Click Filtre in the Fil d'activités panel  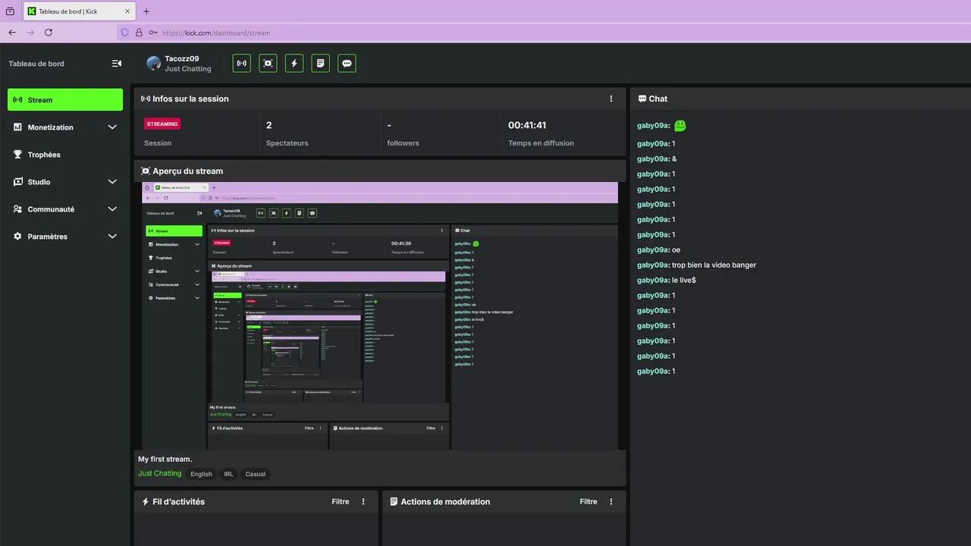click(x=340, y=502)
